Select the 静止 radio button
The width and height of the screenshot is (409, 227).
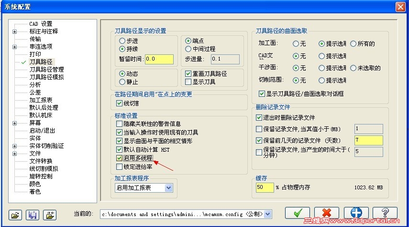[x=122, y=82]
